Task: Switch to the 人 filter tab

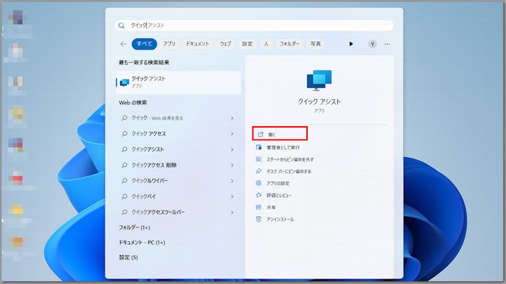Action: pos(266,44)
